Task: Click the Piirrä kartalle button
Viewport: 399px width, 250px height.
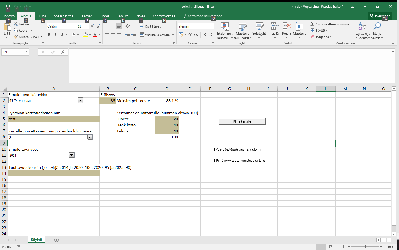Action: [242, 121]
